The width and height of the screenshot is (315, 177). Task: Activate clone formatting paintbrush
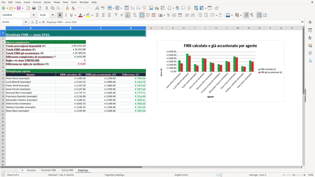(67, 8)
